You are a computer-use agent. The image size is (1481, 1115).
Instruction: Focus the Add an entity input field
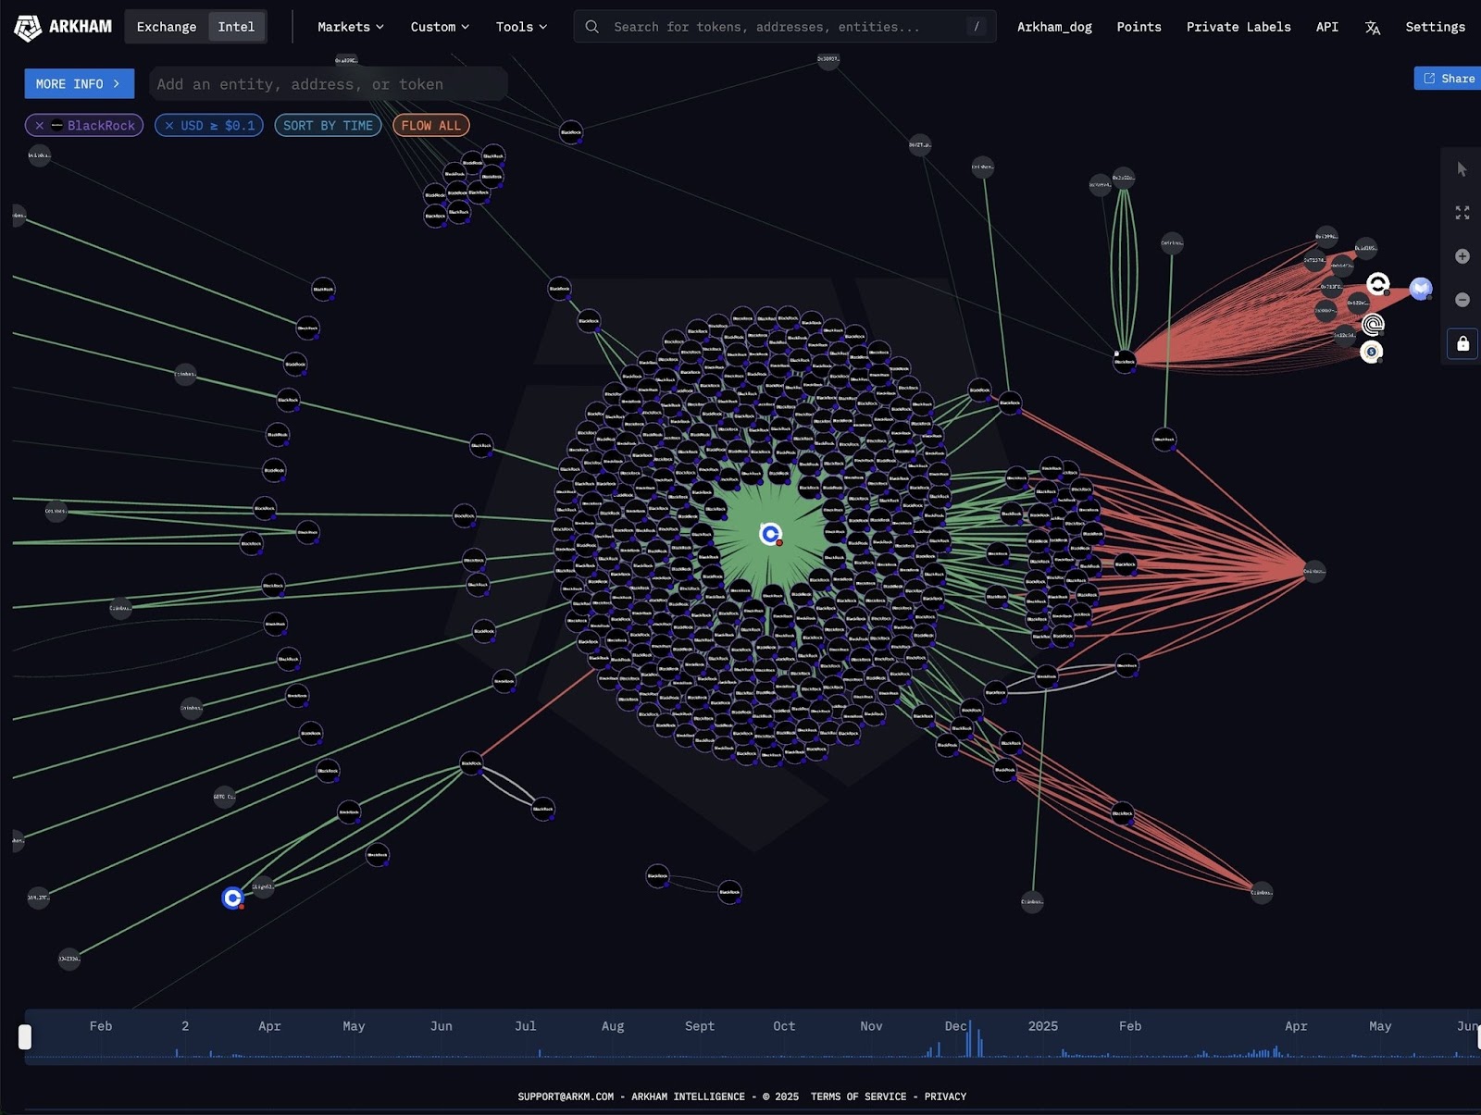328,84
